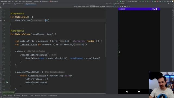Click gutter at line 25 to set breakpoint
The height and width of the screenshot is (98, 174).
click(x=7, y=58)
